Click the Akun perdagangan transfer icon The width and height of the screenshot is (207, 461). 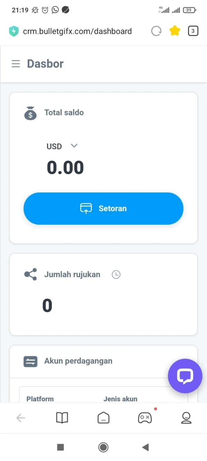tap(30, 361)
